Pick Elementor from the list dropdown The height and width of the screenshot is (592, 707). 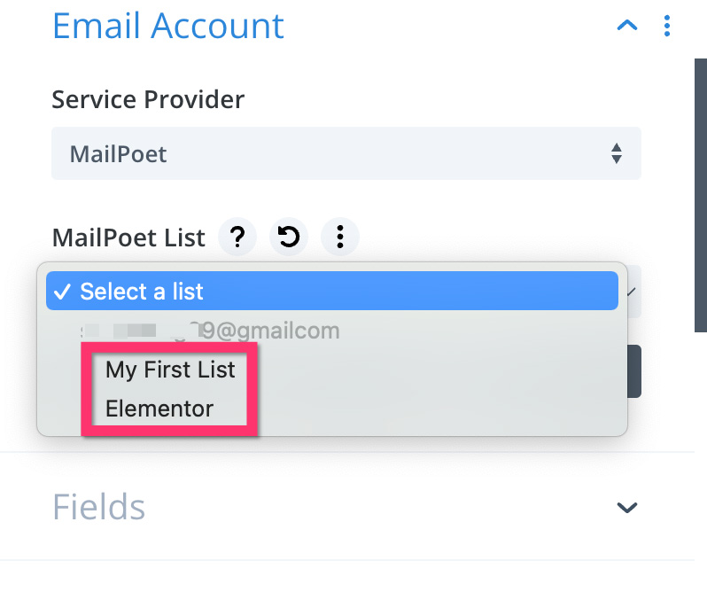[159, 409]
